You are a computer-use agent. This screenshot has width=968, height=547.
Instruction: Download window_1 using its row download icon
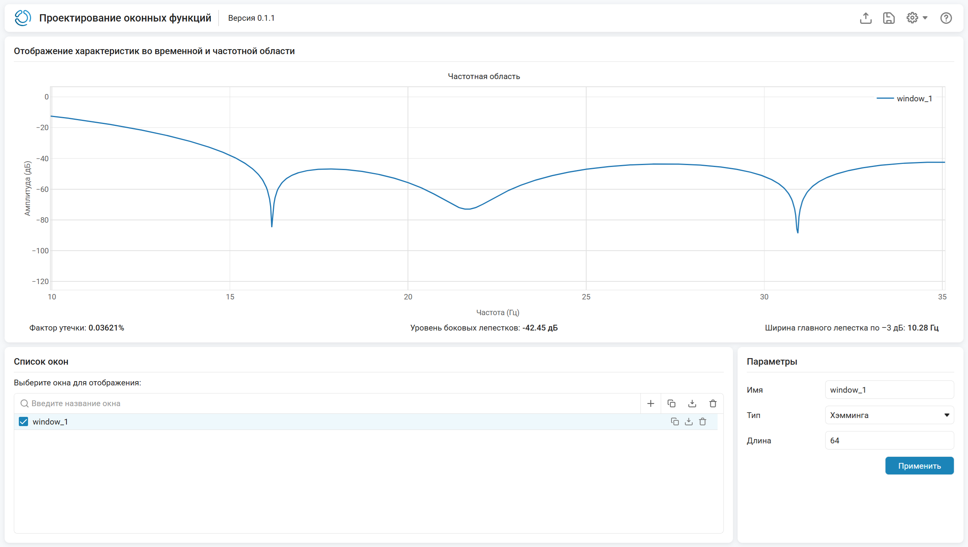[x=689, y=421]
